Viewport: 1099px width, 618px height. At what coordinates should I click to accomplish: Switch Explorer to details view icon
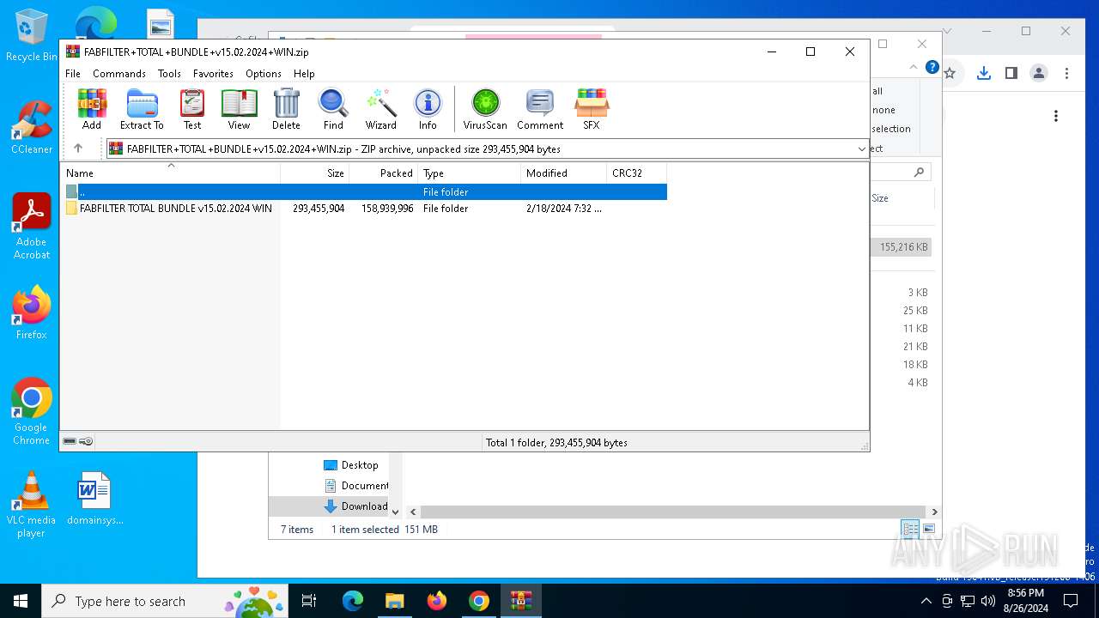tap(910, 529)
